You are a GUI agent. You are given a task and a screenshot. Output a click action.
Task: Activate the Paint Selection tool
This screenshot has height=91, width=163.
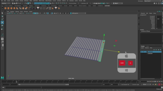click(2, 19)
